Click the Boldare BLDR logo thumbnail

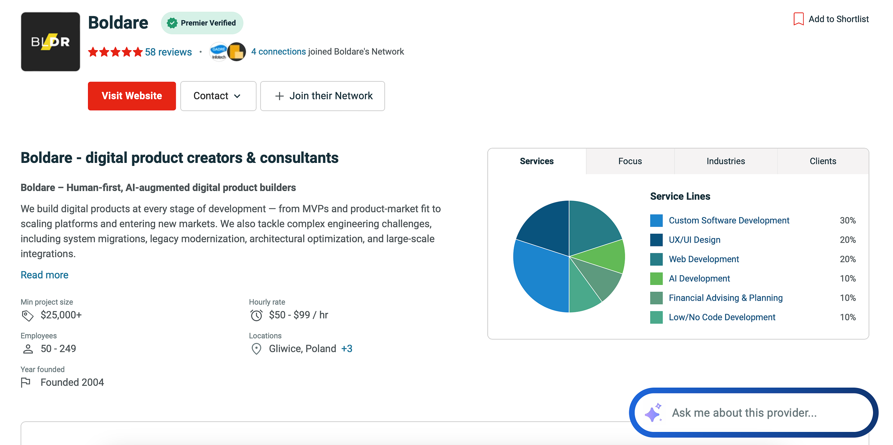(50, 42)
